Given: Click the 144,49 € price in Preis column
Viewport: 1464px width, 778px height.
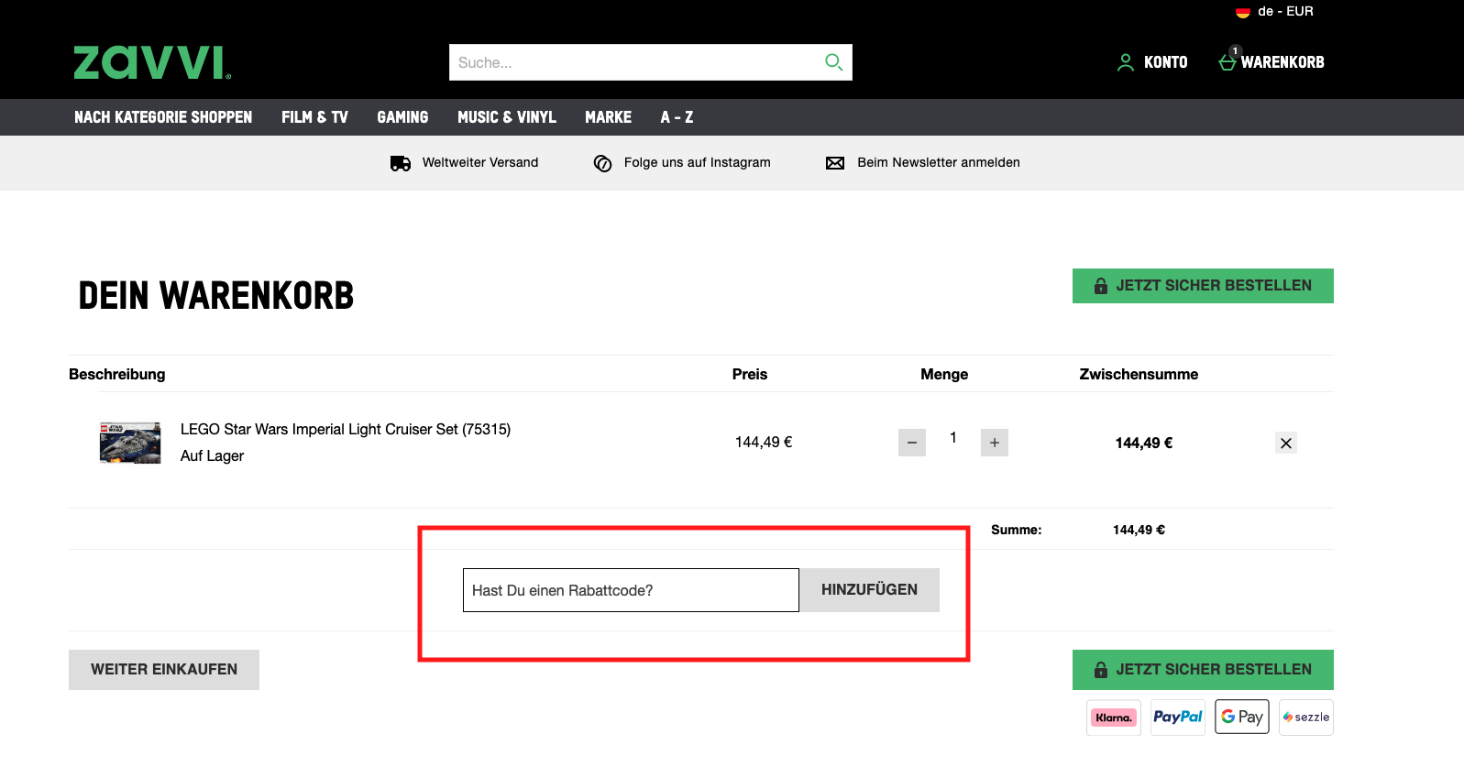Looking at the screenshot, I should 764,443.
